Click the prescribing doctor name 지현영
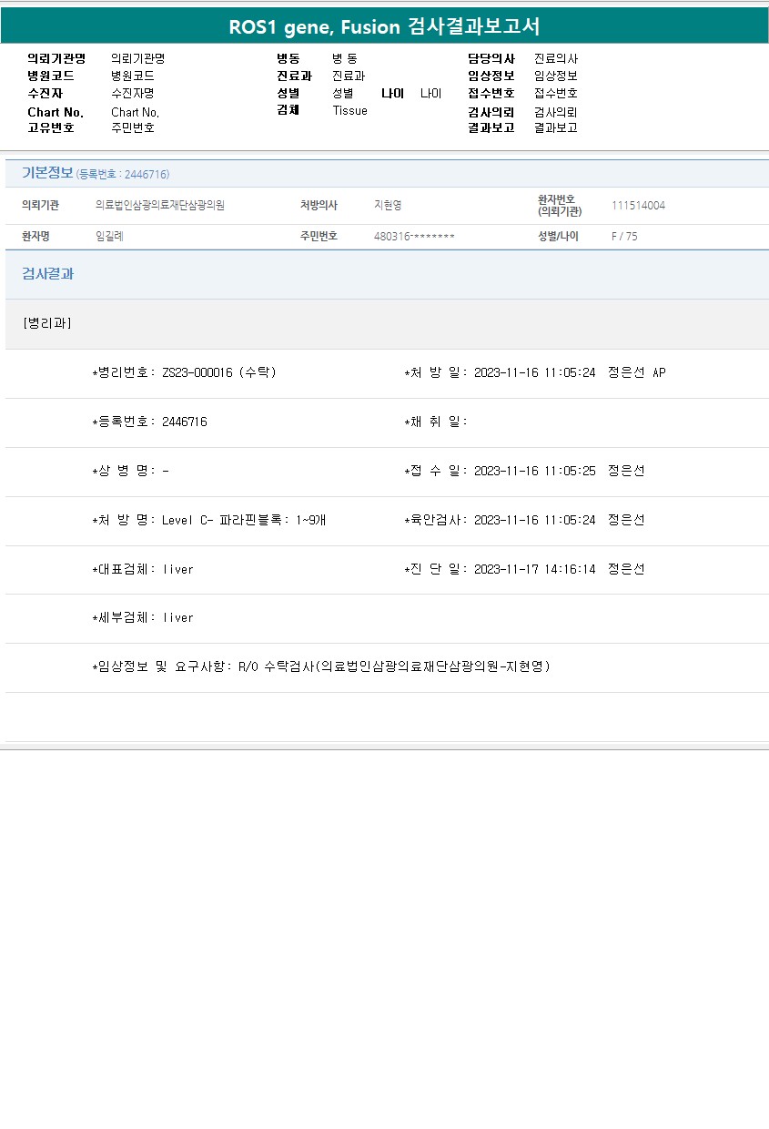This screenshot has width=769, height=1129. point(388,205)
